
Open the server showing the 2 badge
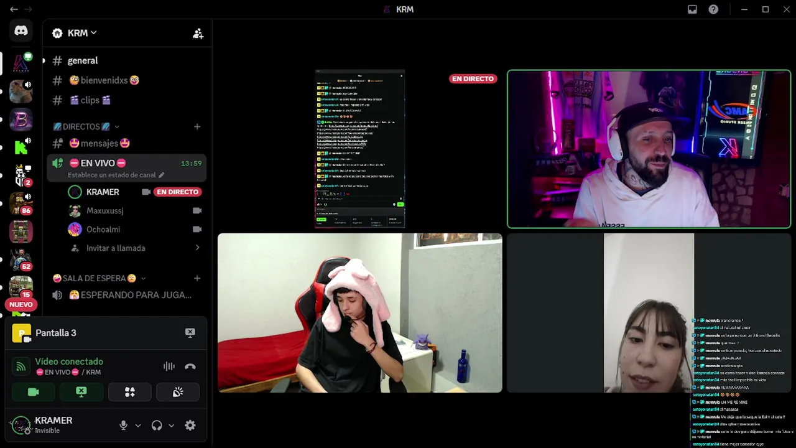click(x=21, y=175)
